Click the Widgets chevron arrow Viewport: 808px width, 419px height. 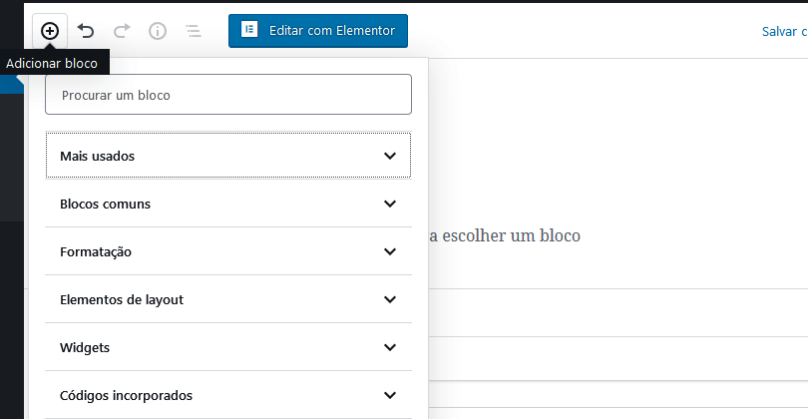coord(390,347)
